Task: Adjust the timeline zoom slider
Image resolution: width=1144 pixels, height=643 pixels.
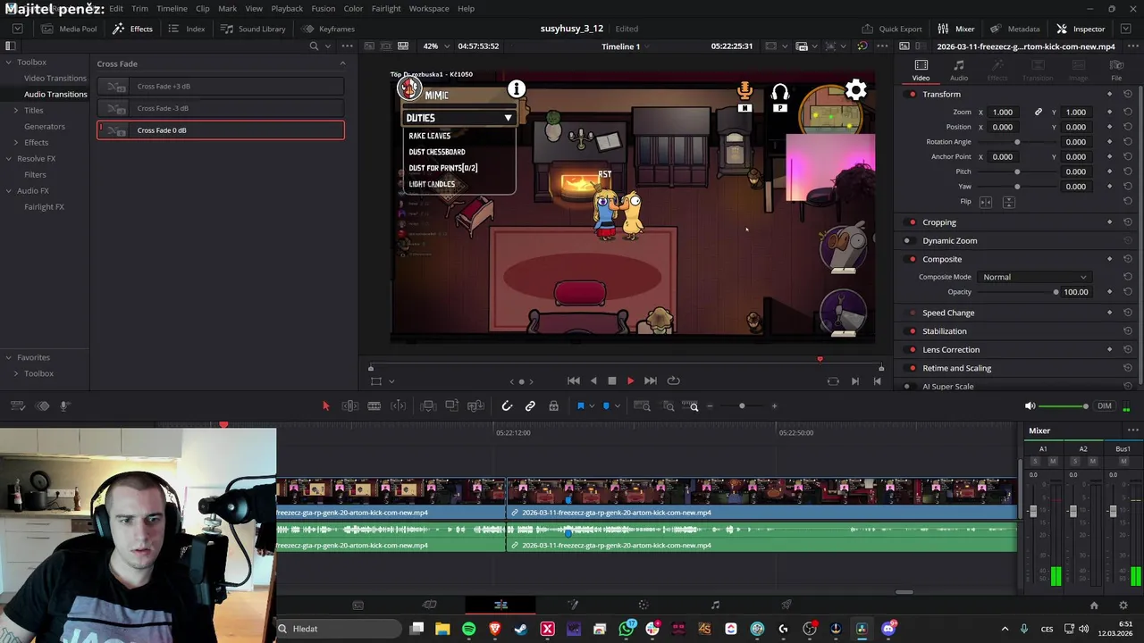Action: (x=742, y=406)
